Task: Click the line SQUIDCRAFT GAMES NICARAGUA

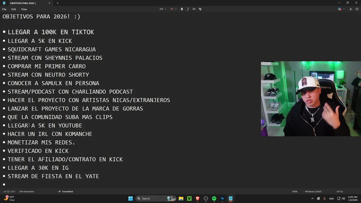Action: [x=52, y=49]
